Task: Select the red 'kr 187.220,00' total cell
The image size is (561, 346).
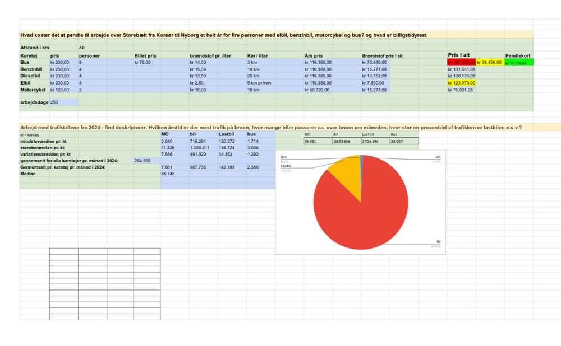Action: pyautogui.click(x=462, y=62)
